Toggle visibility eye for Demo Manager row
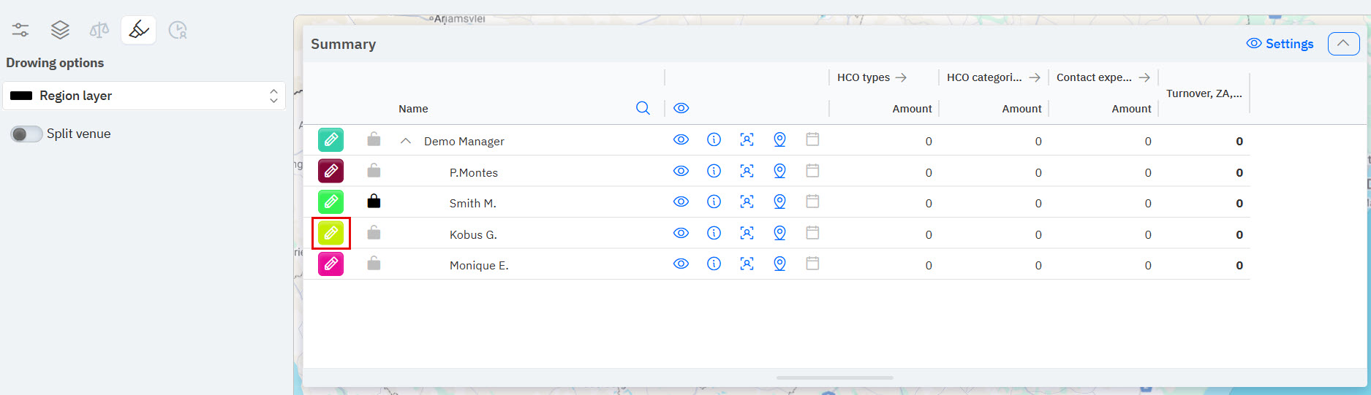The height and width of the screenshot is (395, 1371). coord(681,139)
